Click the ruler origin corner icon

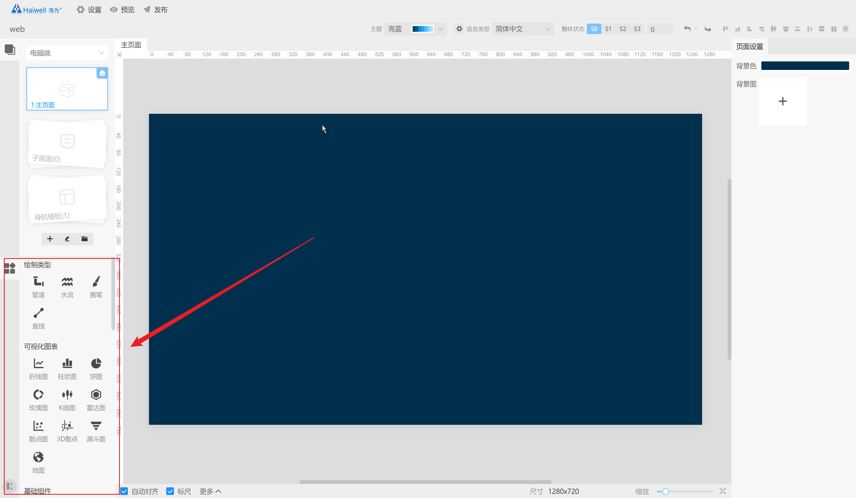pyautogui.click(x=119, y=54)
